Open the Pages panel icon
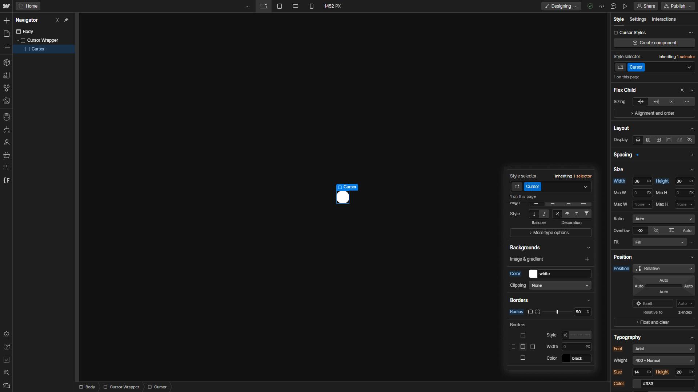This screenshot has width=698, height=392. click(7, 33)
